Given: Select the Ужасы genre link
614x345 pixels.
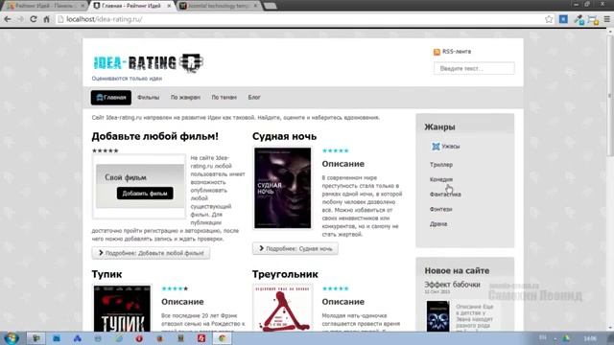Looking at the screenshot, I should click(451, 147).
